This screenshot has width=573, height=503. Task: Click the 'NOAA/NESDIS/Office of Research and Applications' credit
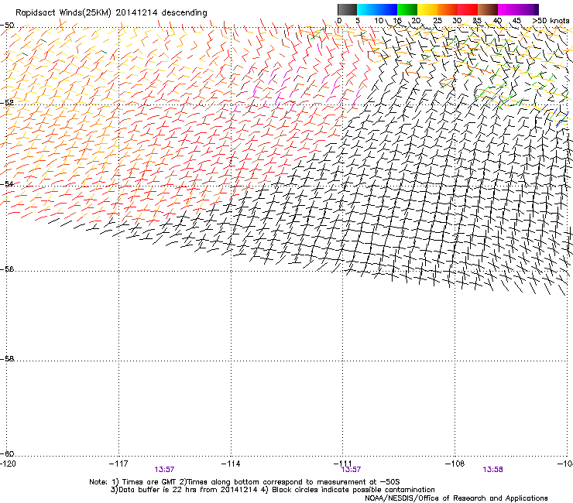456,498
